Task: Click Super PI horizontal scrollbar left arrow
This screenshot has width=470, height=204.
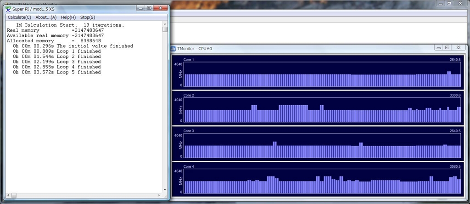Action: click(x=8, y=195)
